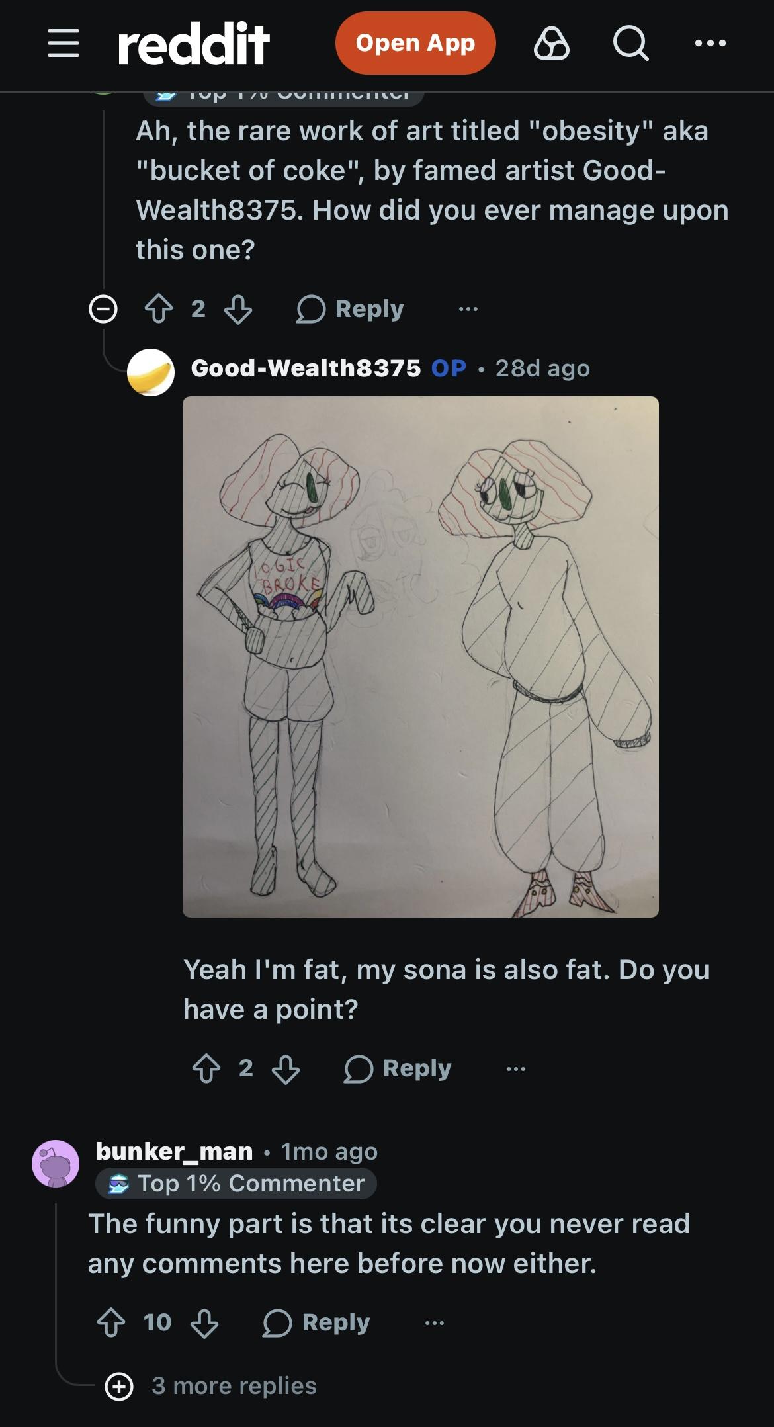Open the Good-Wealth8375 user profile
774x1427 pixels.
(306, 368)
